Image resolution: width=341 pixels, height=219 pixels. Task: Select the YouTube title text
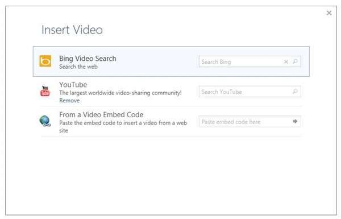coord(73,85)
